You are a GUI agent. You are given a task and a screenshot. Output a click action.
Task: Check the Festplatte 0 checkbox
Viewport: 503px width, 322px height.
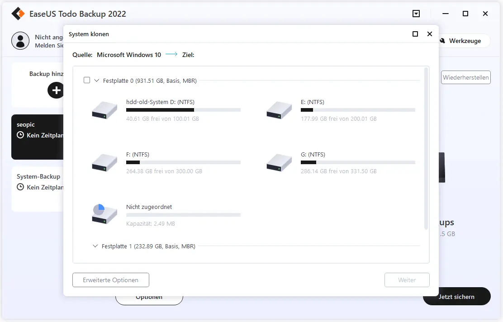[x=86, y=80]
